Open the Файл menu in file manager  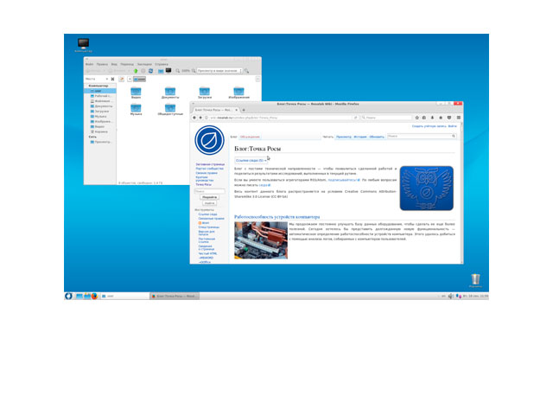[x=89, y=63]
